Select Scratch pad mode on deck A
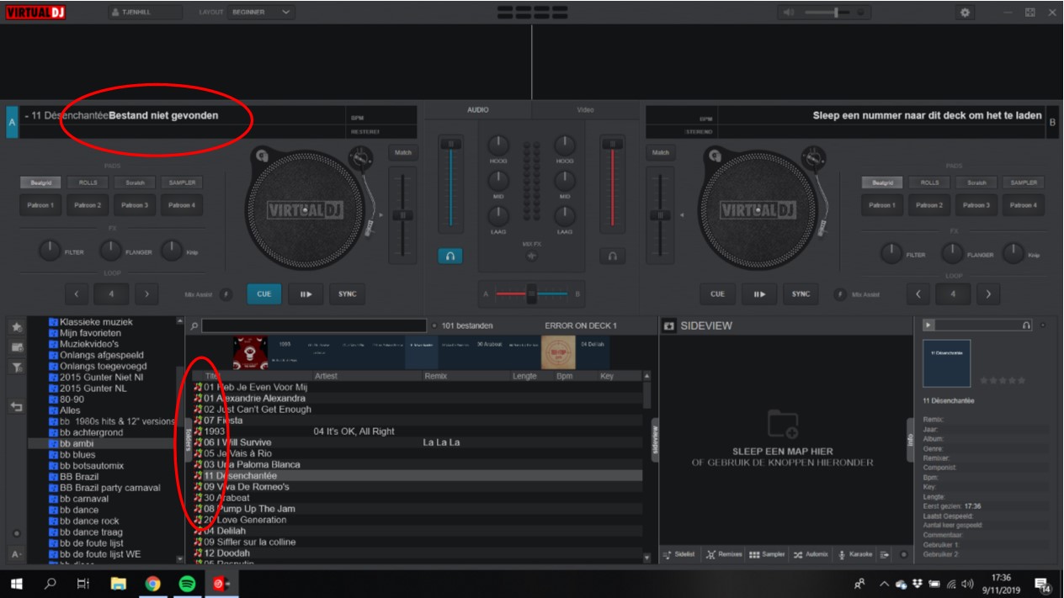The image size is (1064, 598). (135, 183)
